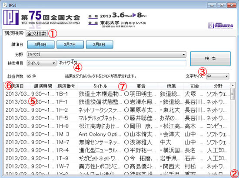Select result row 1F-1
This screenshot has height=178, width=239.
coord(117,102)
